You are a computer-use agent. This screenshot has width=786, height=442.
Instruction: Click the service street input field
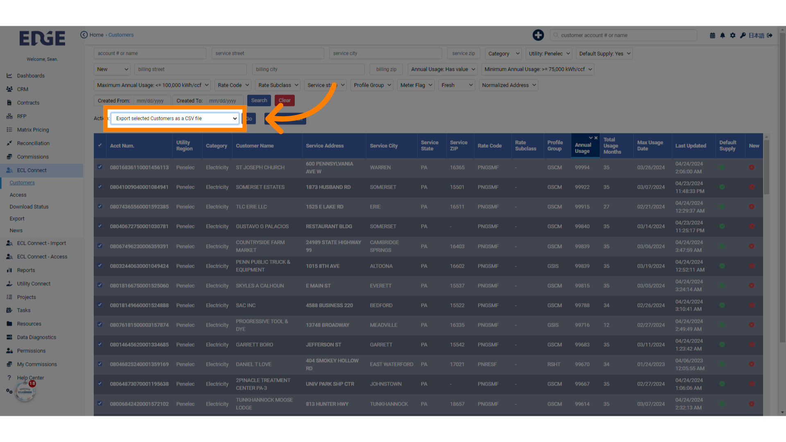(268, 54)
